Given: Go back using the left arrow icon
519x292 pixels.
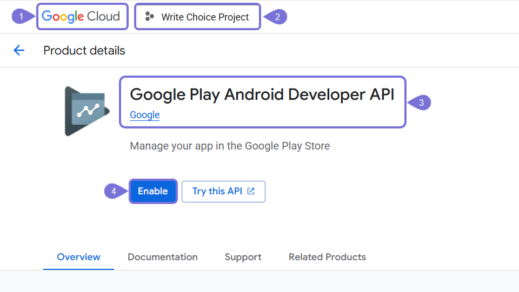Looking at the screenshot, I should 19,51.
